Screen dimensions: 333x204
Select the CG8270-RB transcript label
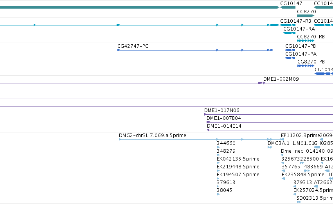coord(311,37)
